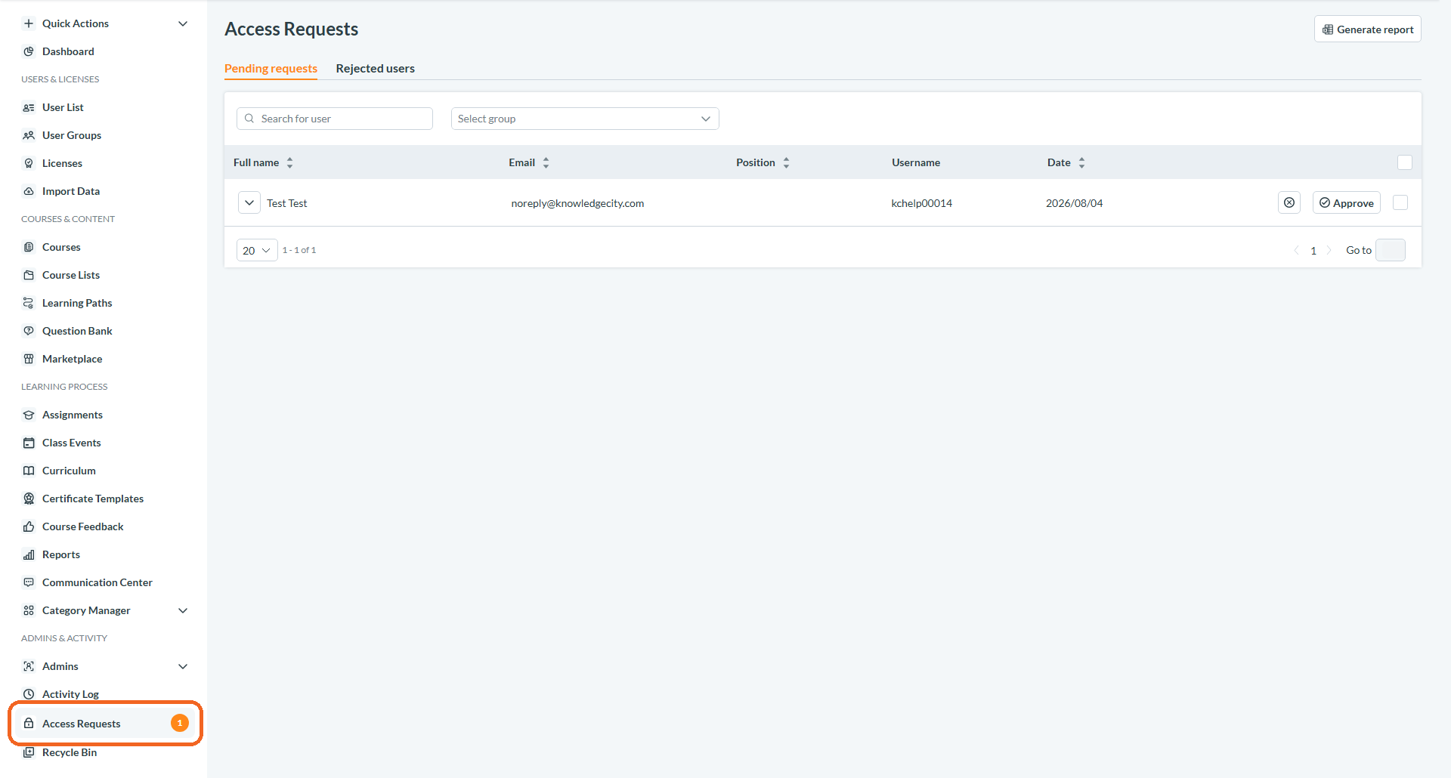Select page 1 in pagination

[1313, 251]
